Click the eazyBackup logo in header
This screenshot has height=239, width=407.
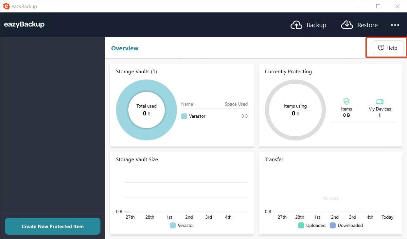(24, 25)
